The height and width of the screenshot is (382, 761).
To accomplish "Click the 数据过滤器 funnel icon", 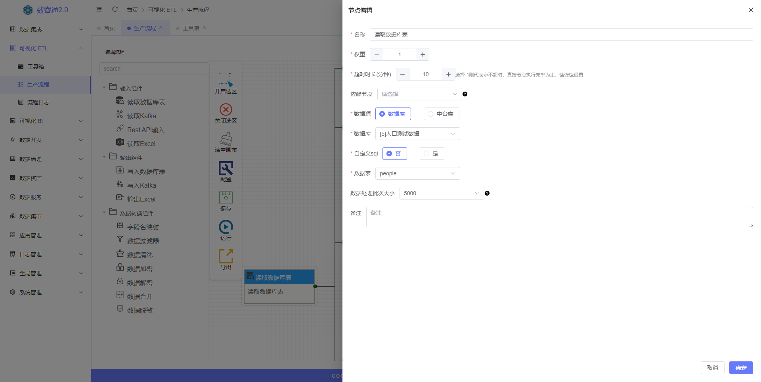I will point(120,239).
